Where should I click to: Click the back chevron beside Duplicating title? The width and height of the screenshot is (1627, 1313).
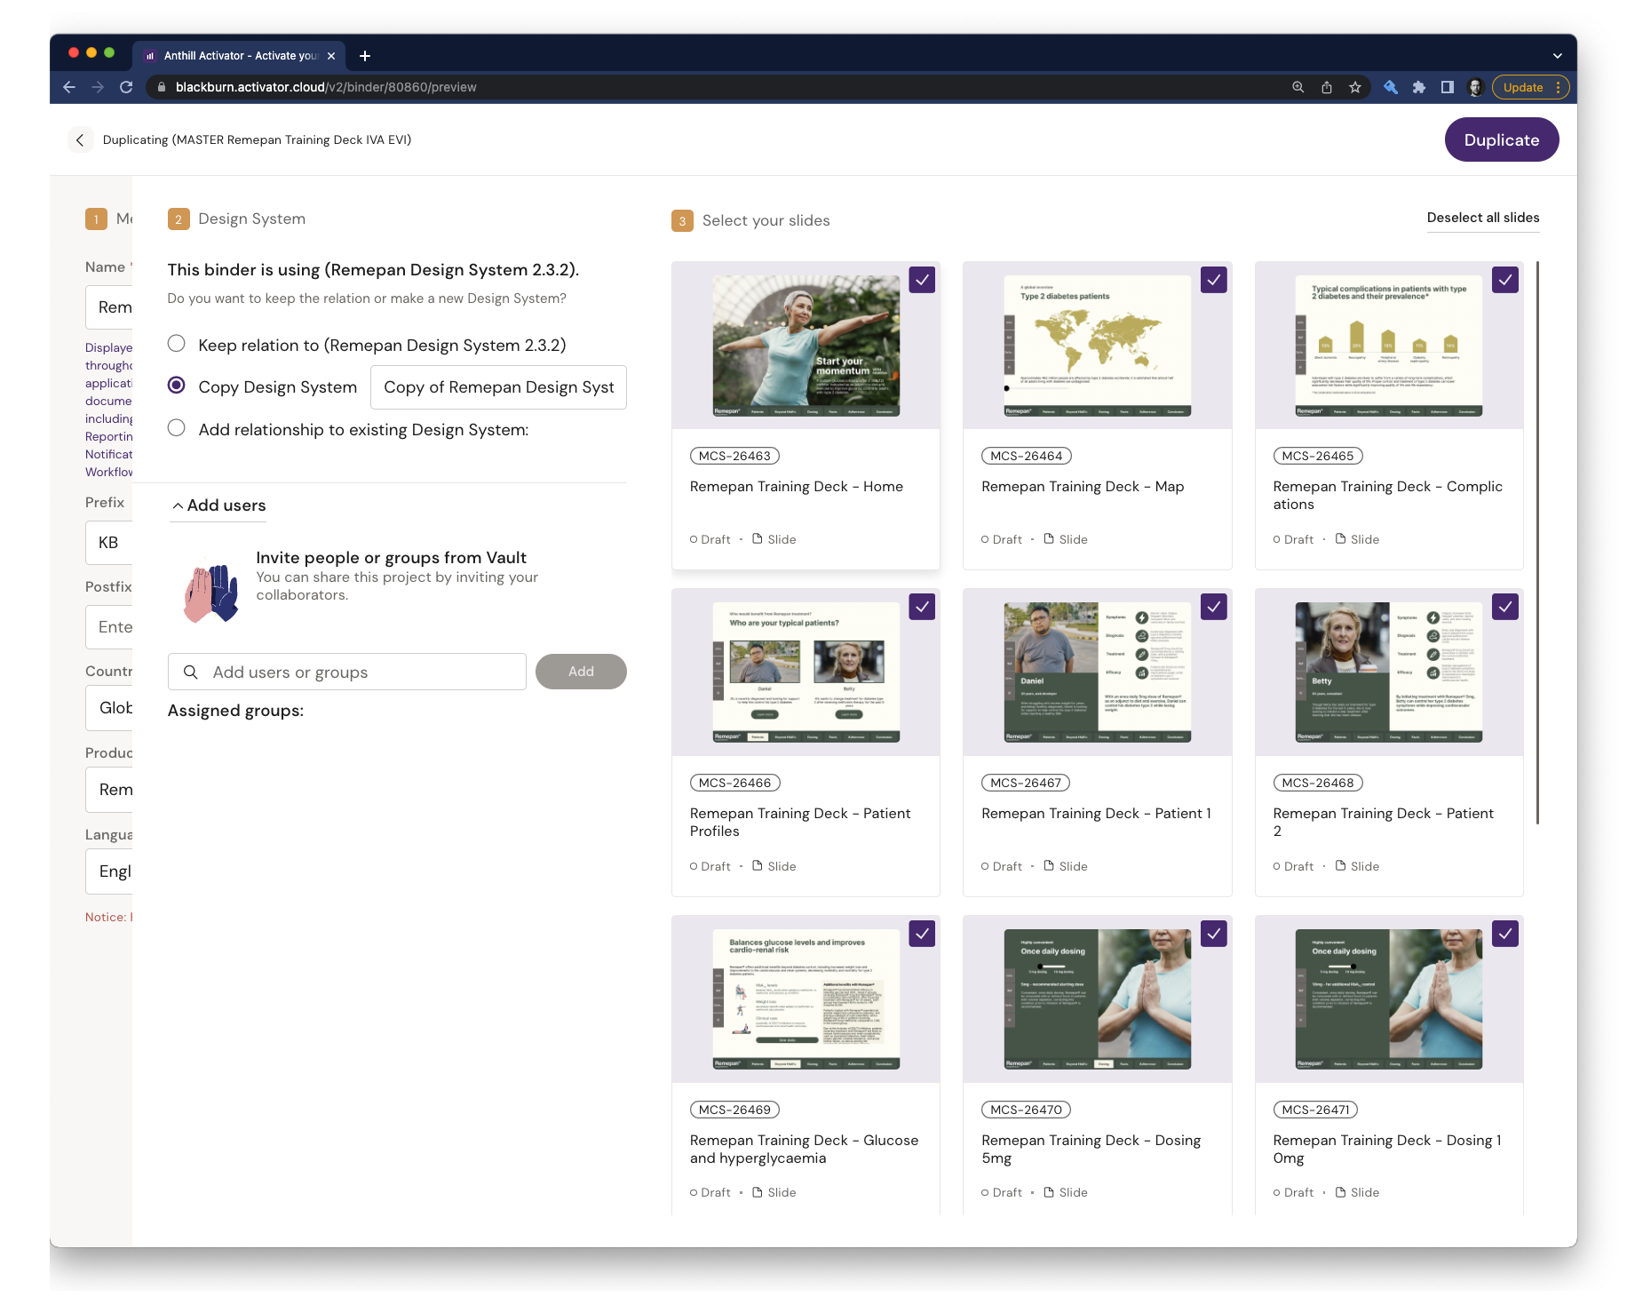(x=80, y=140)
